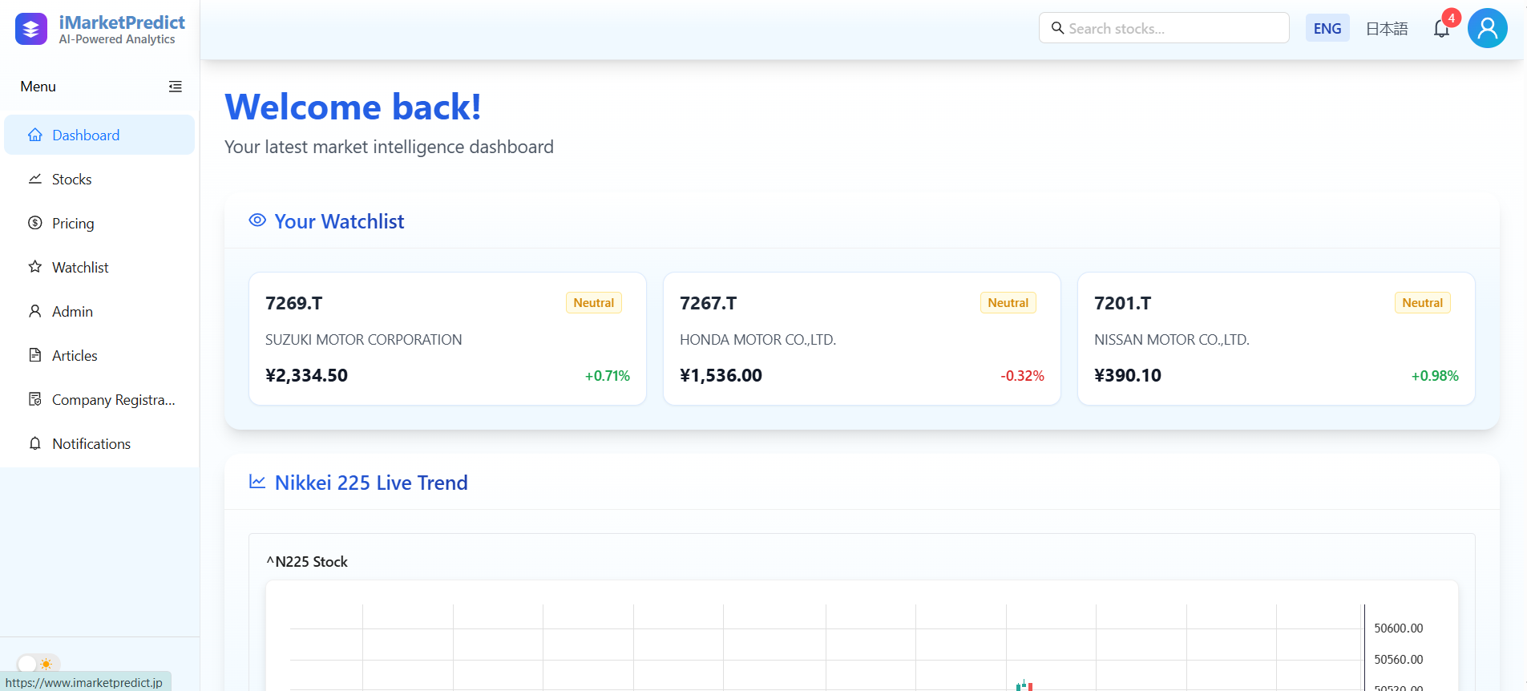Click the iMarketPredict logo icon
The image size is (1527, 691).
pos(31,30)
